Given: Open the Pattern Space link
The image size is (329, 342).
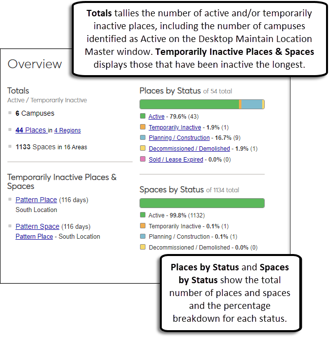Looking at the screenshot, I should [37, 226].
